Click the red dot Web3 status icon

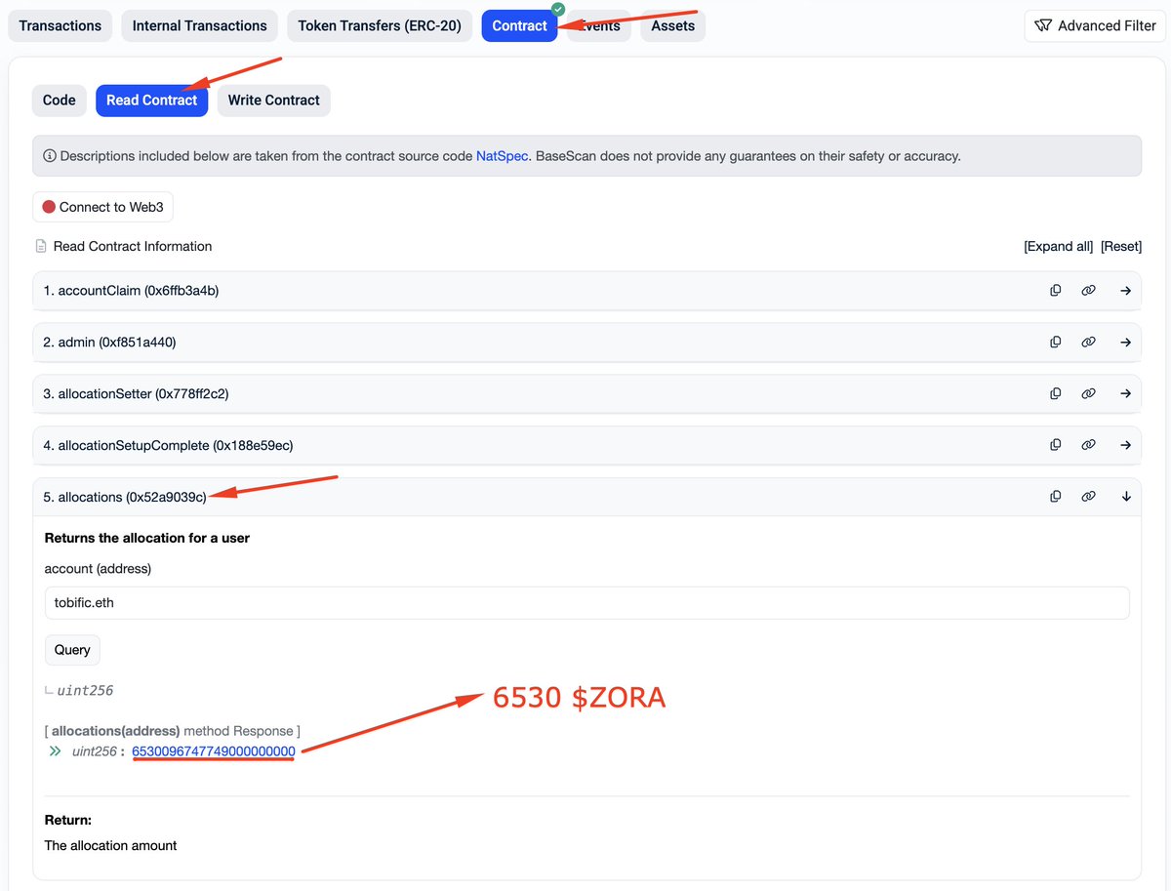49,207
